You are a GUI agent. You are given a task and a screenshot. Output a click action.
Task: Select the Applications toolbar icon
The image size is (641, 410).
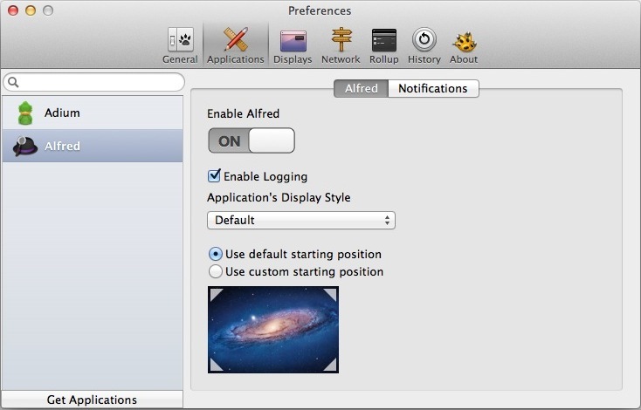click(236, 45)
